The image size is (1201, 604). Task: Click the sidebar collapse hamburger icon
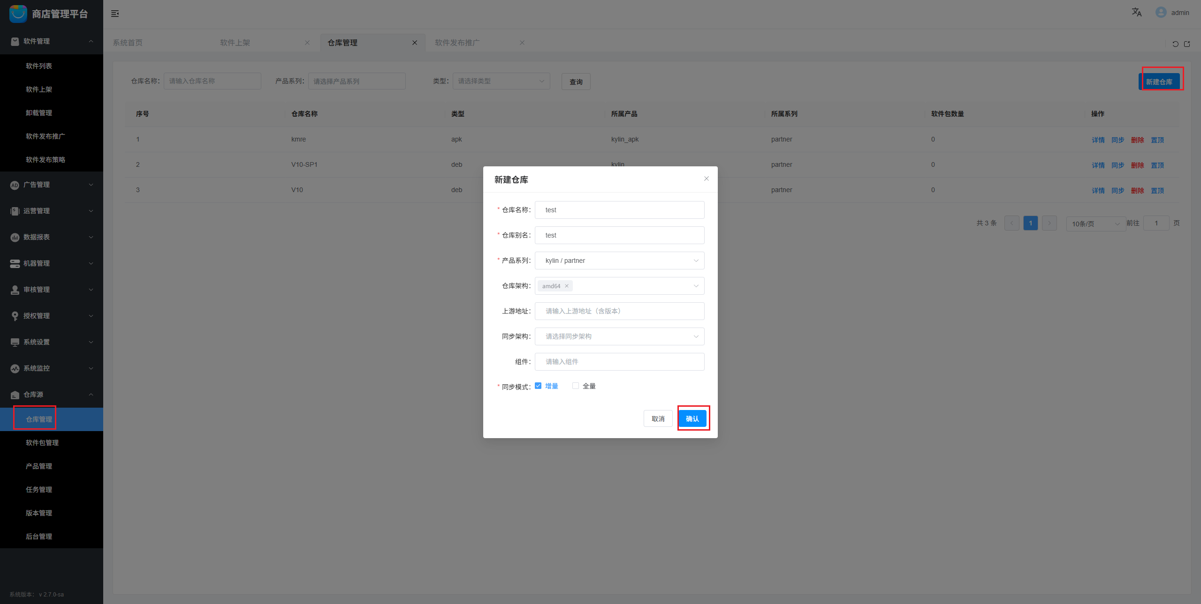click(115, 14)
